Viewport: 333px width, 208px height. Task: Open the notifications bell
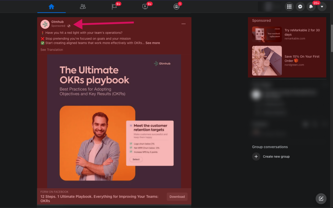[311, 7]
